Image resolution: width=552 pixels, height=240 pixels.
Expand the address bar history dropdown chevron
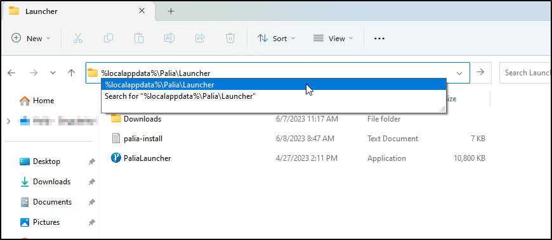tap(459, 73)
